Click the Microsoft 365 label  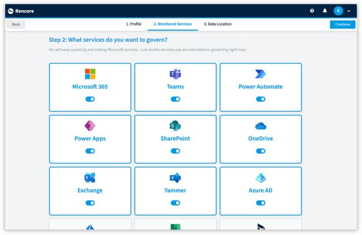90,86
